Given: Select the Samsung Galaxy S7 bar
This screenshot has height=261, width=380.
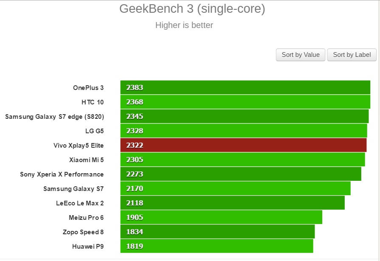Looking at the screenshot, I should coord(234,189).
